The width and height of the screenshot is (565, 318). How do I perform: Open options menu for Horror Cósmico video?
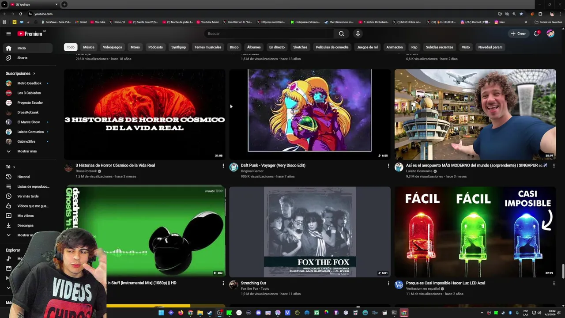click(223, 166)
